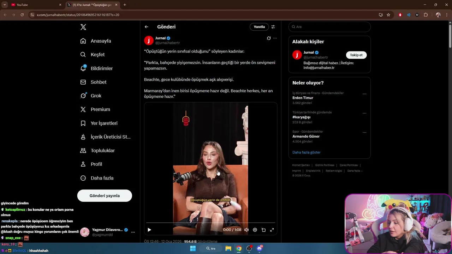
Task: Toggle picture-in-picture mode on video
Action: (263, 230)
